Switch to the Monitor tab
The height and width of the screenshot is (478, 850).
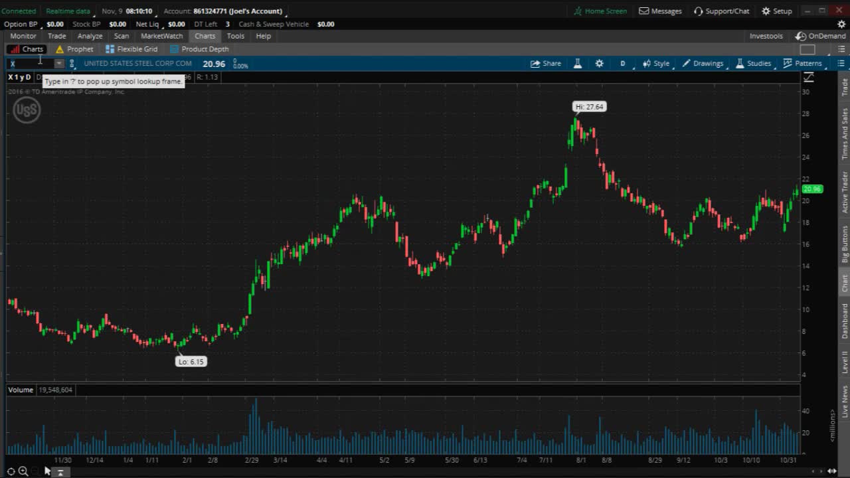(x=23, y=36)
